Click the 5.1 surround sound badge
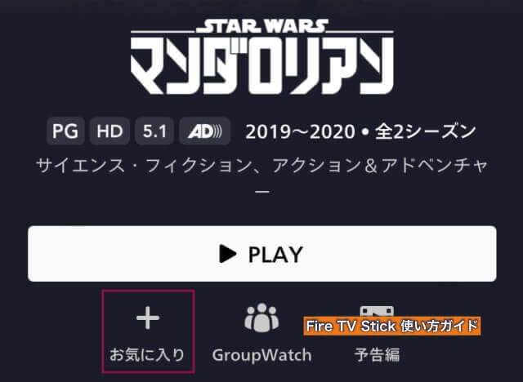 click(154, 131)
